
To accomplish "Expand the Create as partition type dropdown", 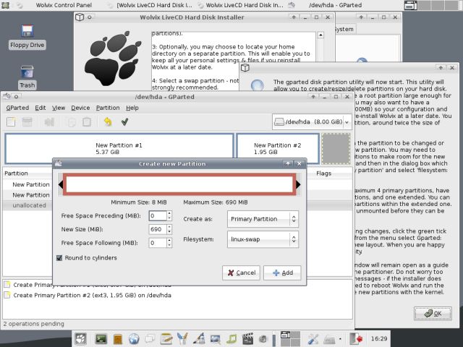I will coord(262,219).
